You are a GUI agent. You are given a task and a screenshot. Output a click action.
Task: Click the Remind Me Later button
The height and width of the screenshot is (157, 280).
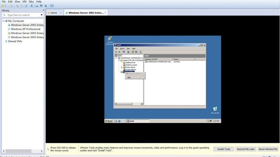pyautogui.click(x=246, y=149)
